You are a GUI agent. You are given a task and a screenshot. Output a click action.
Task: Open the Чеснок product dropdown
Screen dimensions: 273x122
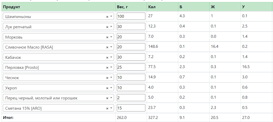click(x=111, y=78)
